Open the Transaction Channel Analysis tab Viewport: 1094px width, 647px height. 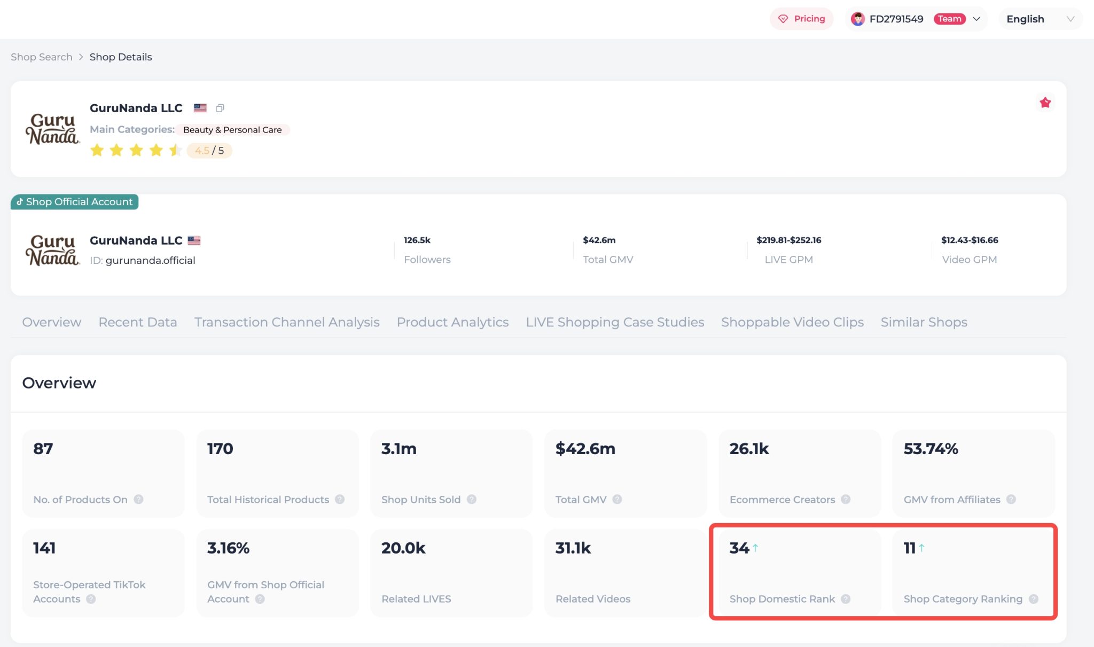[x=287, y=322]
